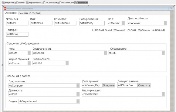Expand the cbDepartament dropdown arrow
This screenshot has width=176, height=112.
pyautogui.click(x=78, y=101)
